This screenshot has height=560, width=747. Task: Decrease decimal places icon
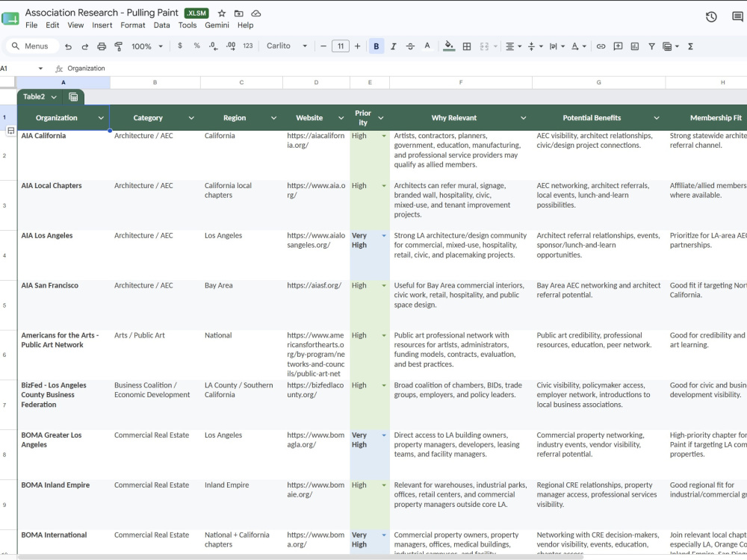214,46
